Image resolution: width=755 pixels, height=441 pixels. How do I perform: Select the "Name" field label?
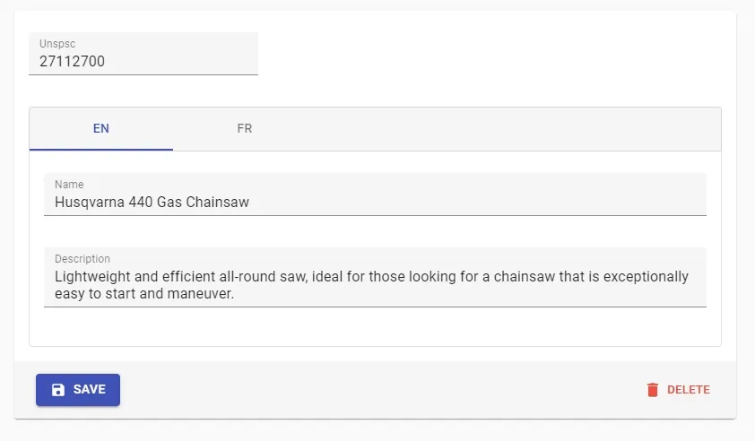69,185
